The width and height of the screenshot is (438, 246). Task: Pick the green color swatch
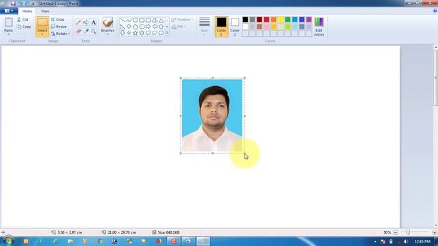click(x=287, y=20)
